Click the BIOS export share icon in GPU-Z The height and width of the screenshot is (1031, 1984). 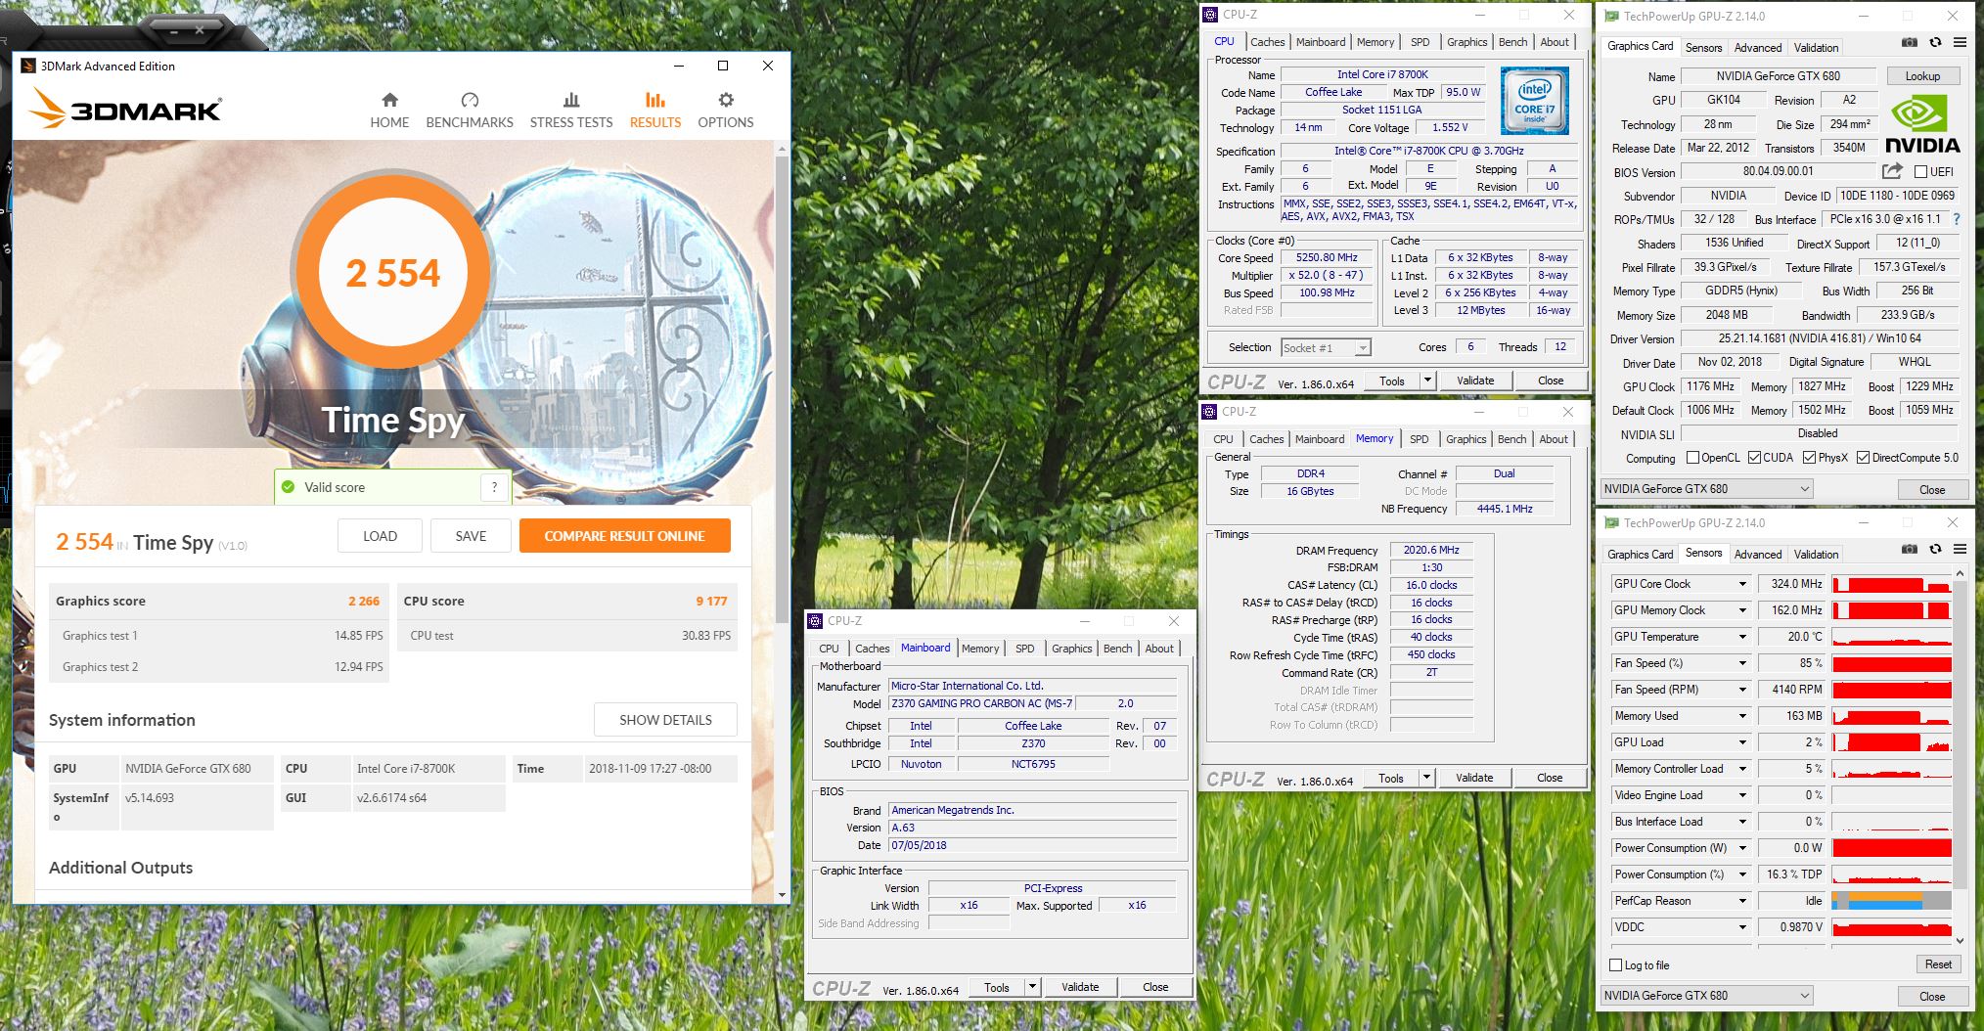pyautogui.click(x=1892, y=171)
